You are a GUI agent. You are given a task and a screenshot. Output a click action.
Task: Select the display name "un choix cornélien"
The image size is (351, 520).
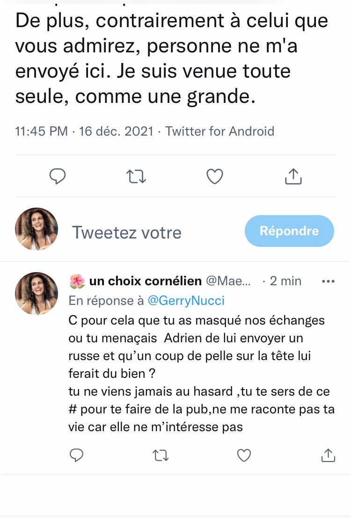coord(145,281)
